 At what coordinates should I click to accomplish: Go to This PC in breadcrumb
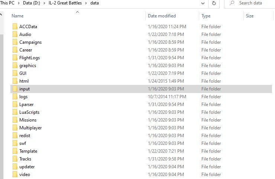click(x=7, y=3)
